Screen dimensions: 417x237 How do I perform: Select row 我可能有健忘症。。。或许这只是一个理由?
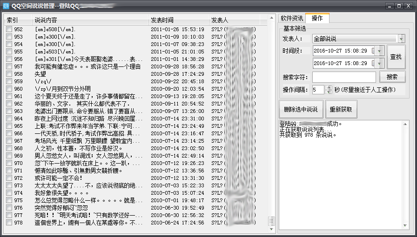tap(136, 66)
